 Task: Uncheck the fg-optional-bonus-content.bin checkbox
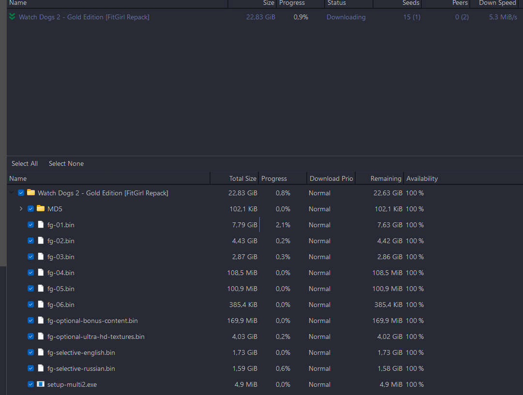coord(30,321)
